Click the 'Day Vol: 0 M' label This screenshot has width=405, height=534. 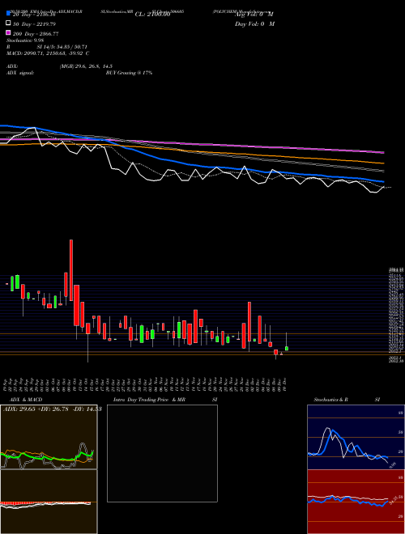click(x=254, y=23)
